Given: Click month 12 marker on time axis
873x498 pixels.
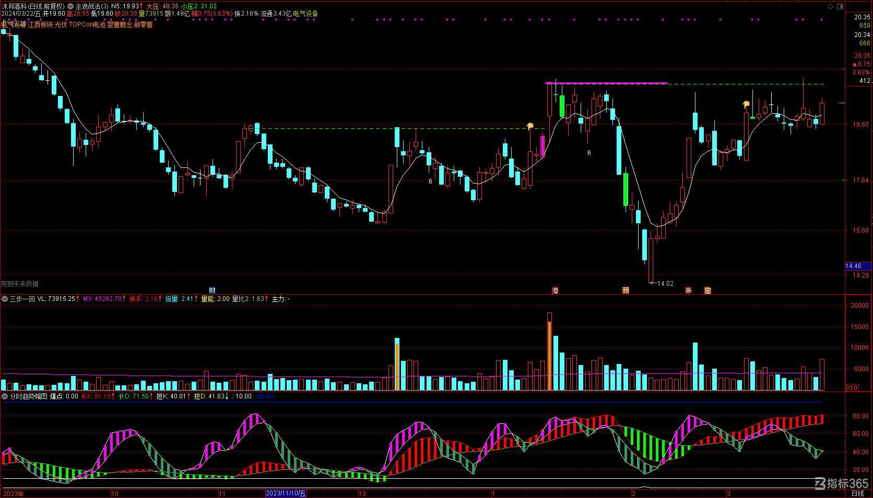Looking at the screenshot, I should coord(362,493).
